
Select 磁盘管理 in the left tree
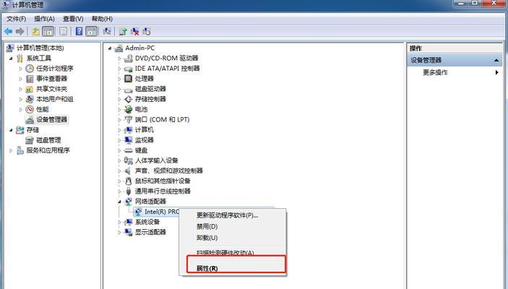pyautogui.click(x=48, y=140)
